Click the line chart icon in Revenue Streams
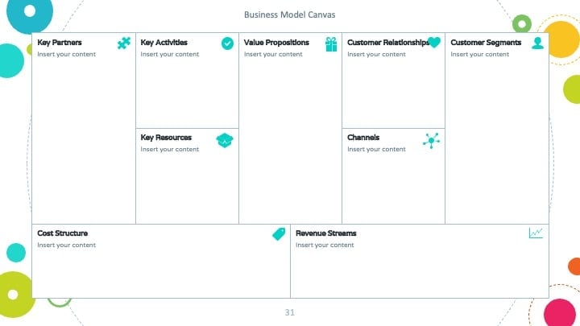 click(x=536, y=233)
